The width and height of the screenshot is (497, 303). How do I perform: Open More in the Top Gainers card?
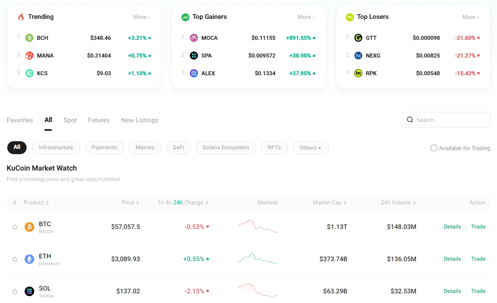pos(306,17)
